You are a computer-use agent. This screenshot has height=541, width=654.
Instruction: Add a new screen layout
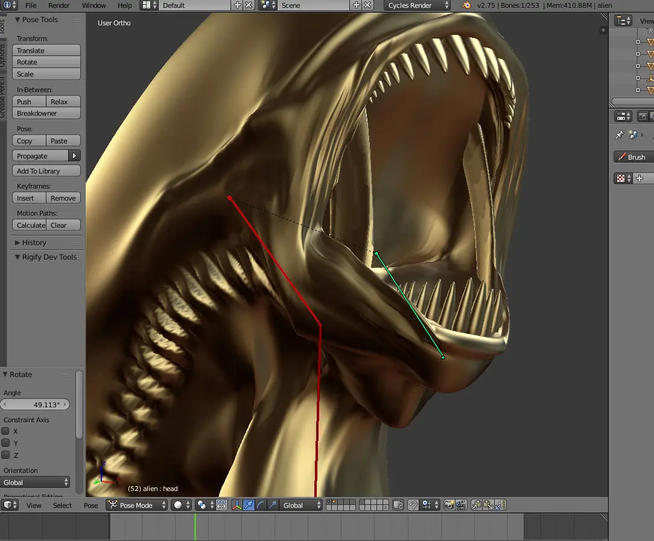(238, 5)
